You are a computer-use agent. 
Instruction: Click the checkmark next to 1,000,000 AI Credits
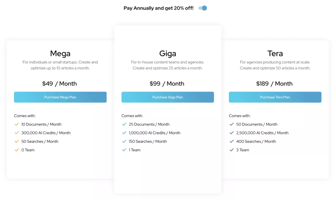click(x=124, y=133)
